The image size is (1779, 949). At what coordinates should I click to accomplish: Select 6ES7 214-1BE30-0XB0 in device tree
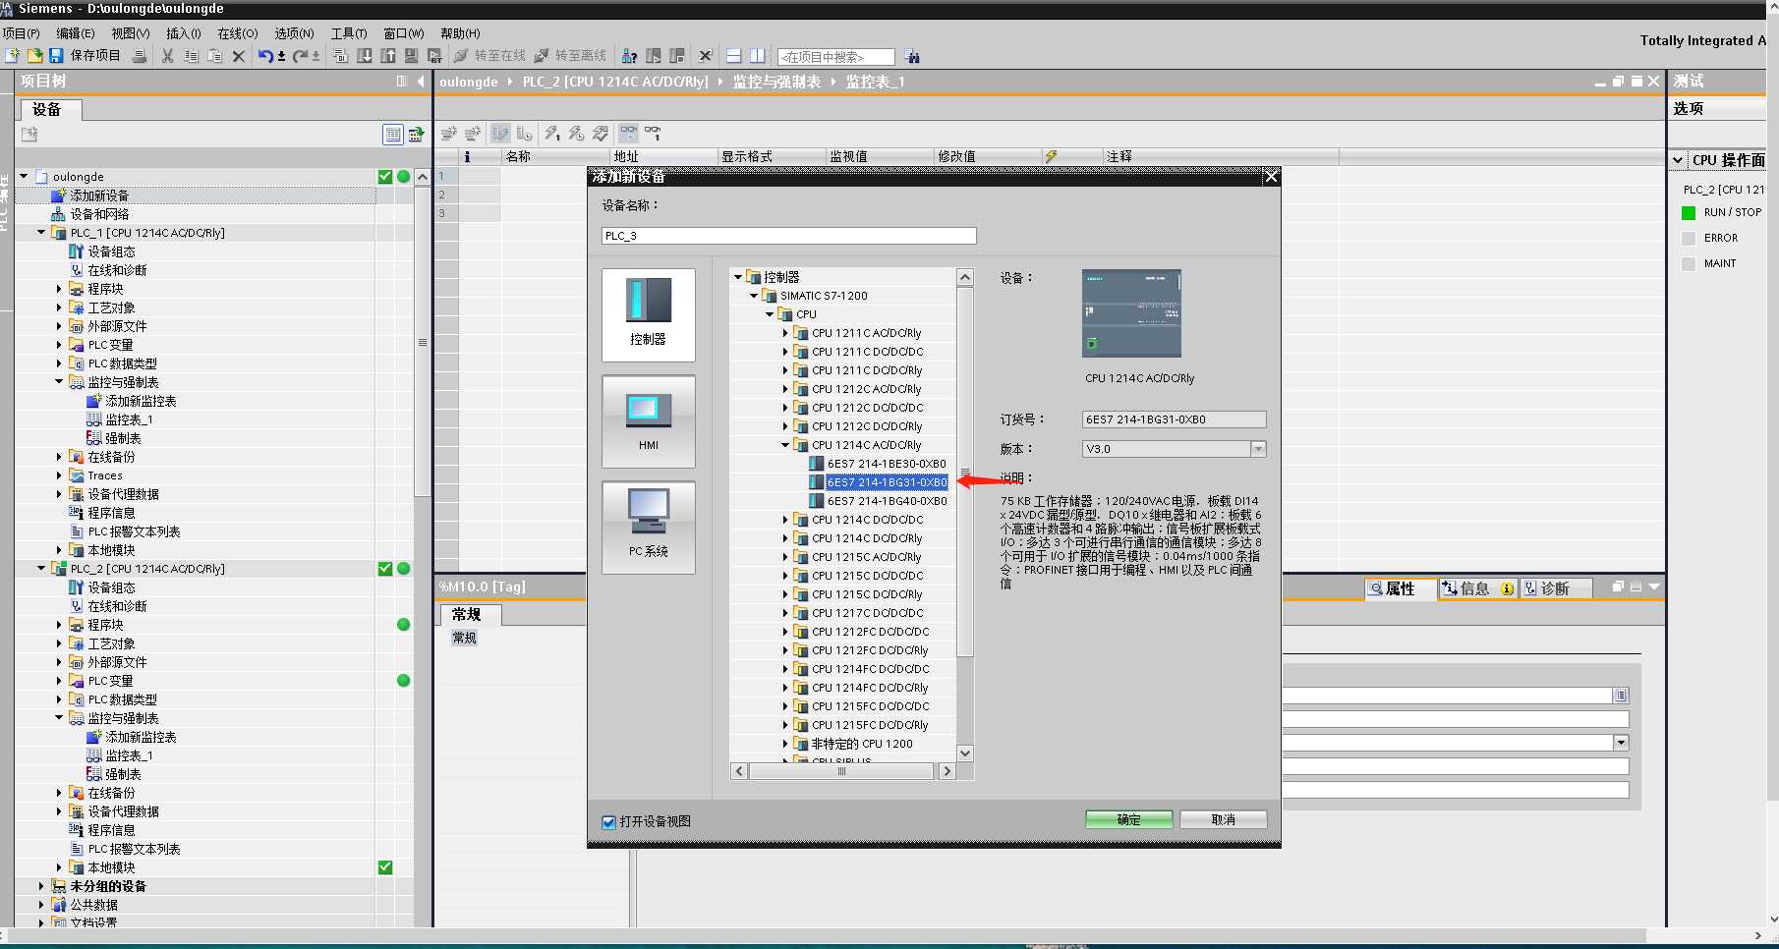point(887,464)
